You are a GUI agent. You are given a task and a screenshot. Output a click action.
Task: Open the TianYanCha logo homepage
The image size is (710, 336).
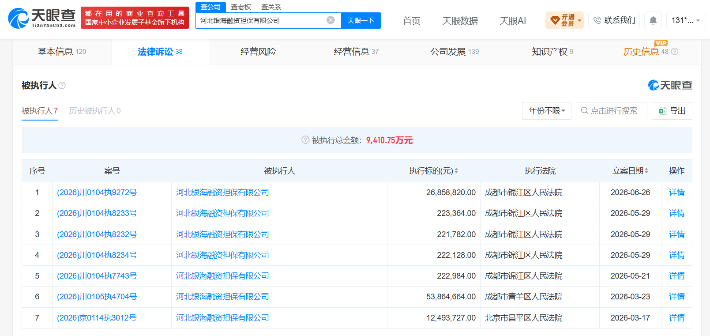tap(42, 18)
